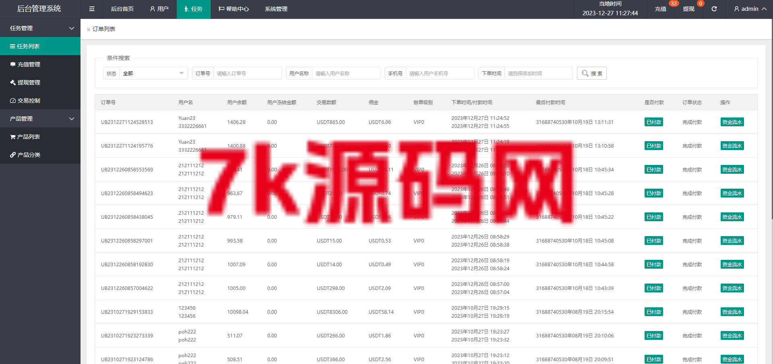Toggle the sidebar collapse hamburger icon
773x364 pixels.
coord(92,9)
